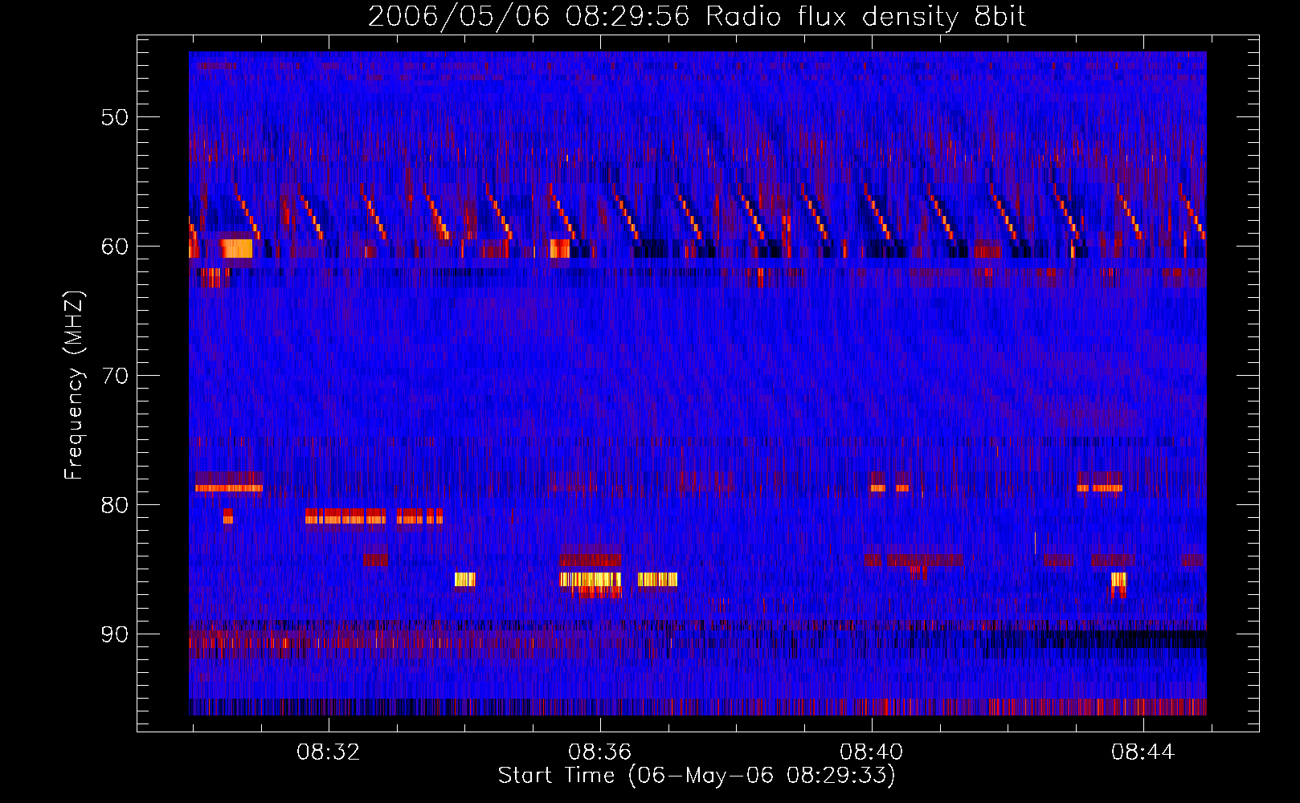
Task: Click the '60' frequency tick label
Action: tap(115, 247)
